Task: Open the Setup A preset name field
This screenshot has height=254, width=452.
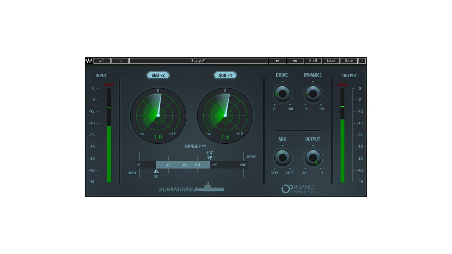Action: coord(199,61)
